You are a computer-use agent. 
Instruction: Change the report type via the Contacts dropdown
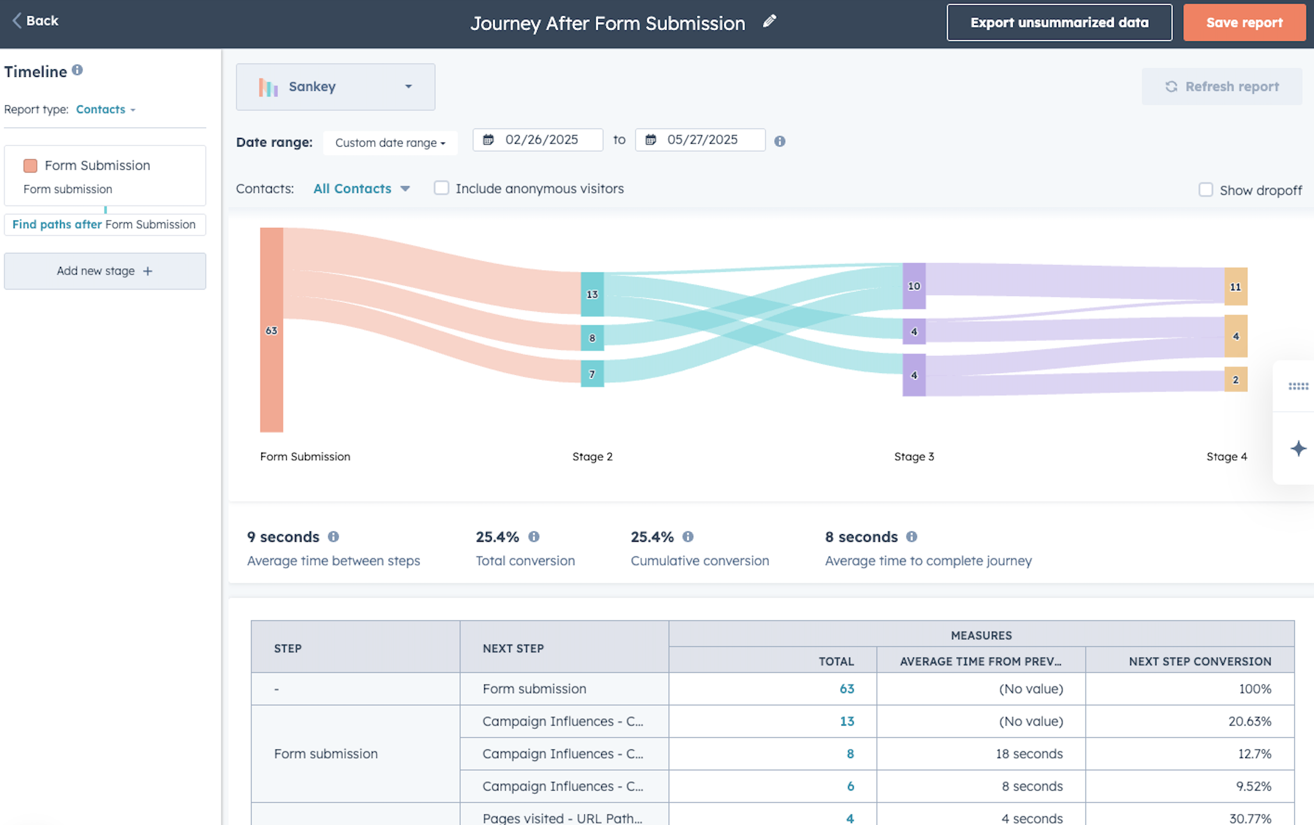pyautogui.click(x=105, y=109)
